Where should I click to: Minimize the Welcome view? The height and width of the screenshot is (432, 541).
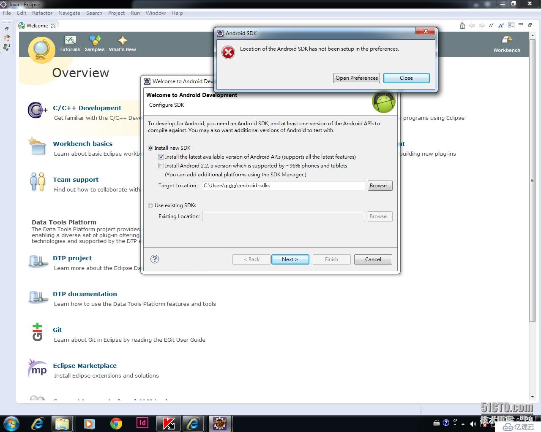pos(521,24)
